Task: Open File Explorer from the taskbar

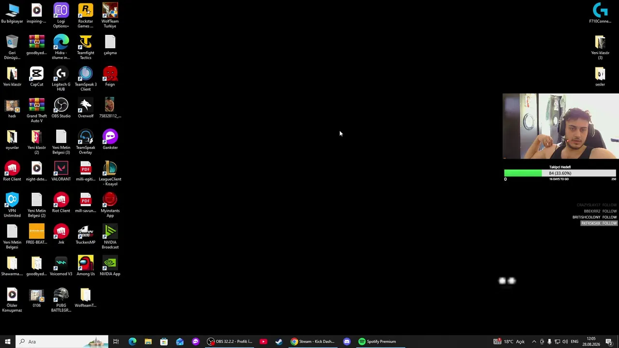Action: tap(148, 342)
